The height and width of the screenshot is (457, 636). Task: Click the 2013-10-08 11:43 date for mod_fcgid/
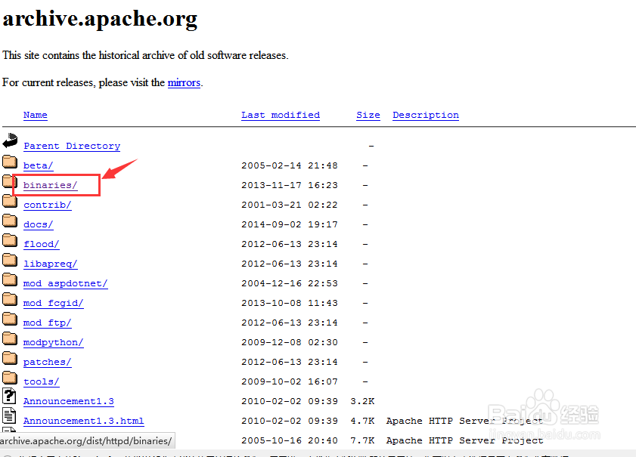point(290,303)
